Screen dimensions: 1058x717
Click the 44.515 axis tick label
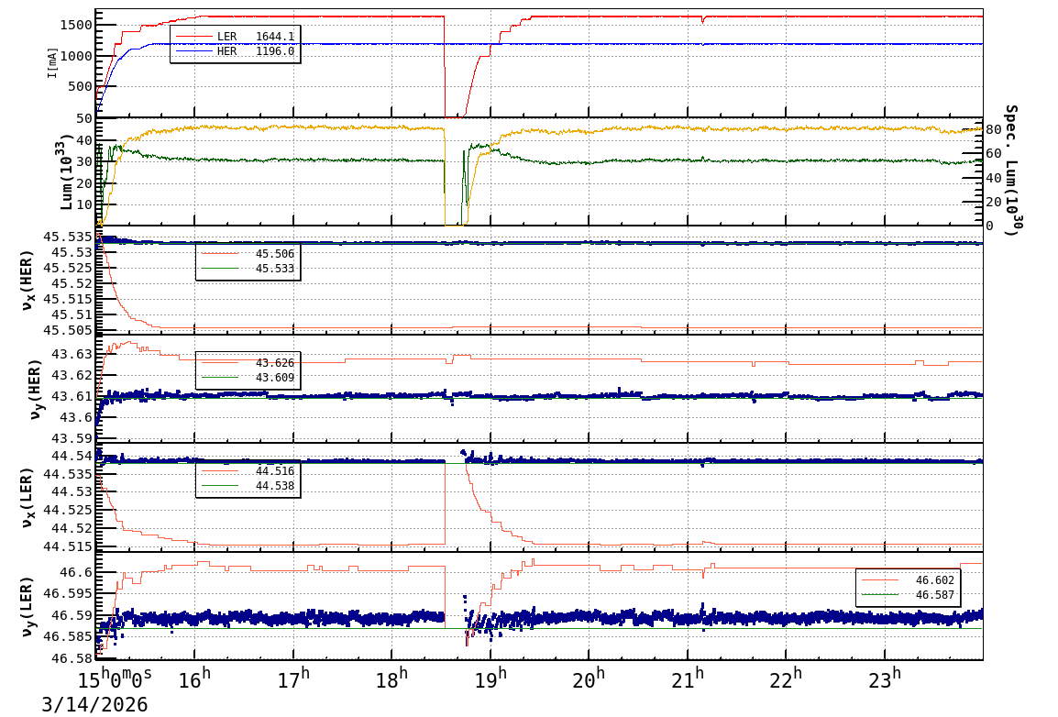click(x=68, y=546)
